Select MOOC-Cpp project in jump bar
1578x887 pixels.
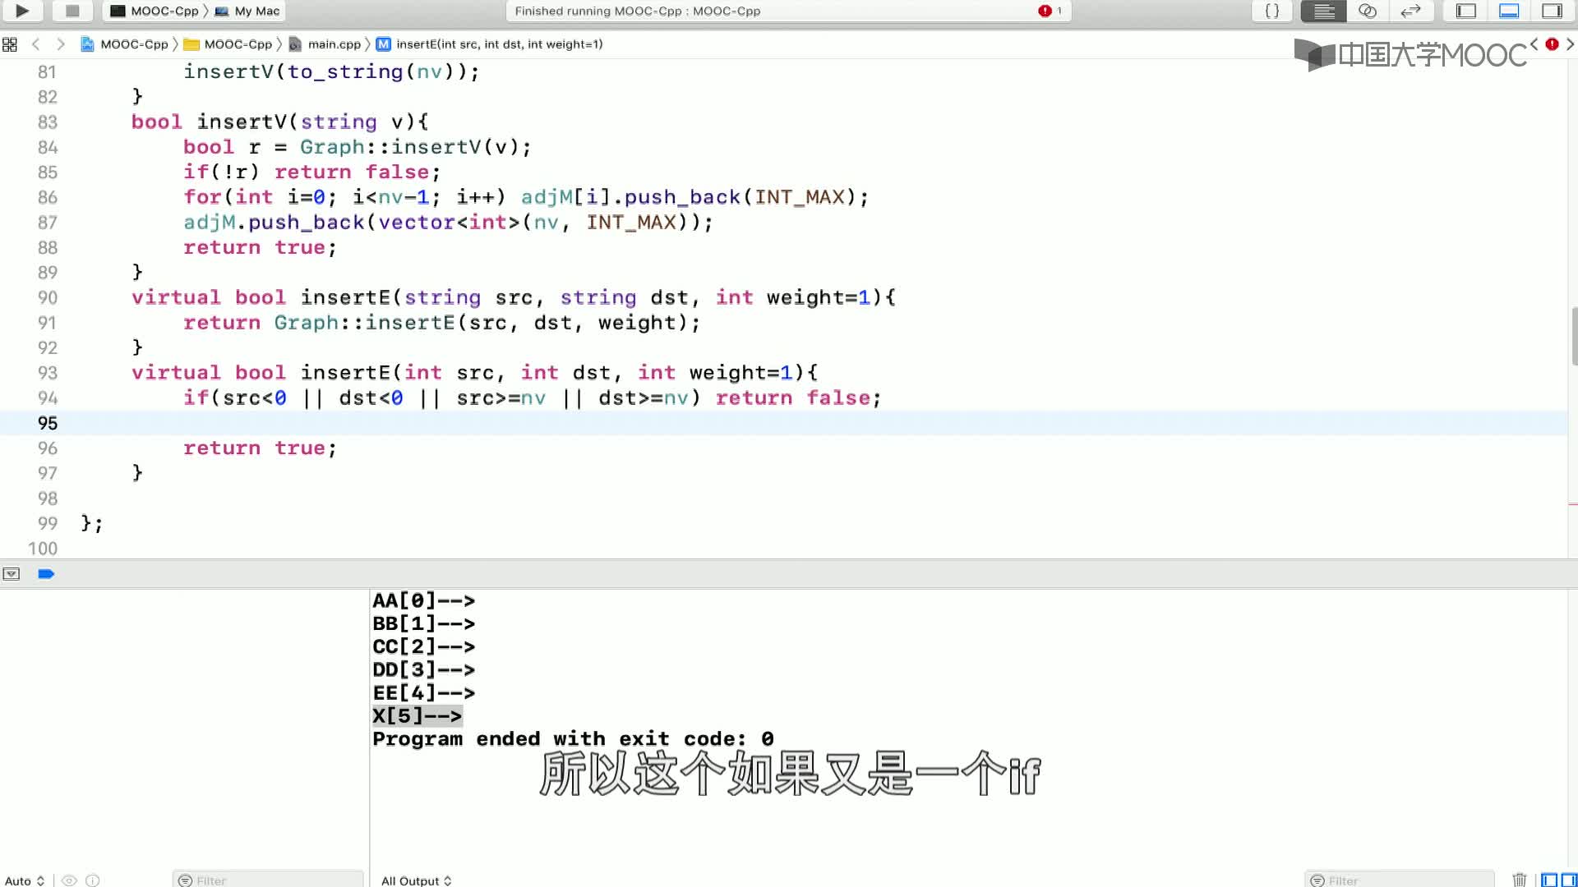pyautogui.click(x=125, y=44)
